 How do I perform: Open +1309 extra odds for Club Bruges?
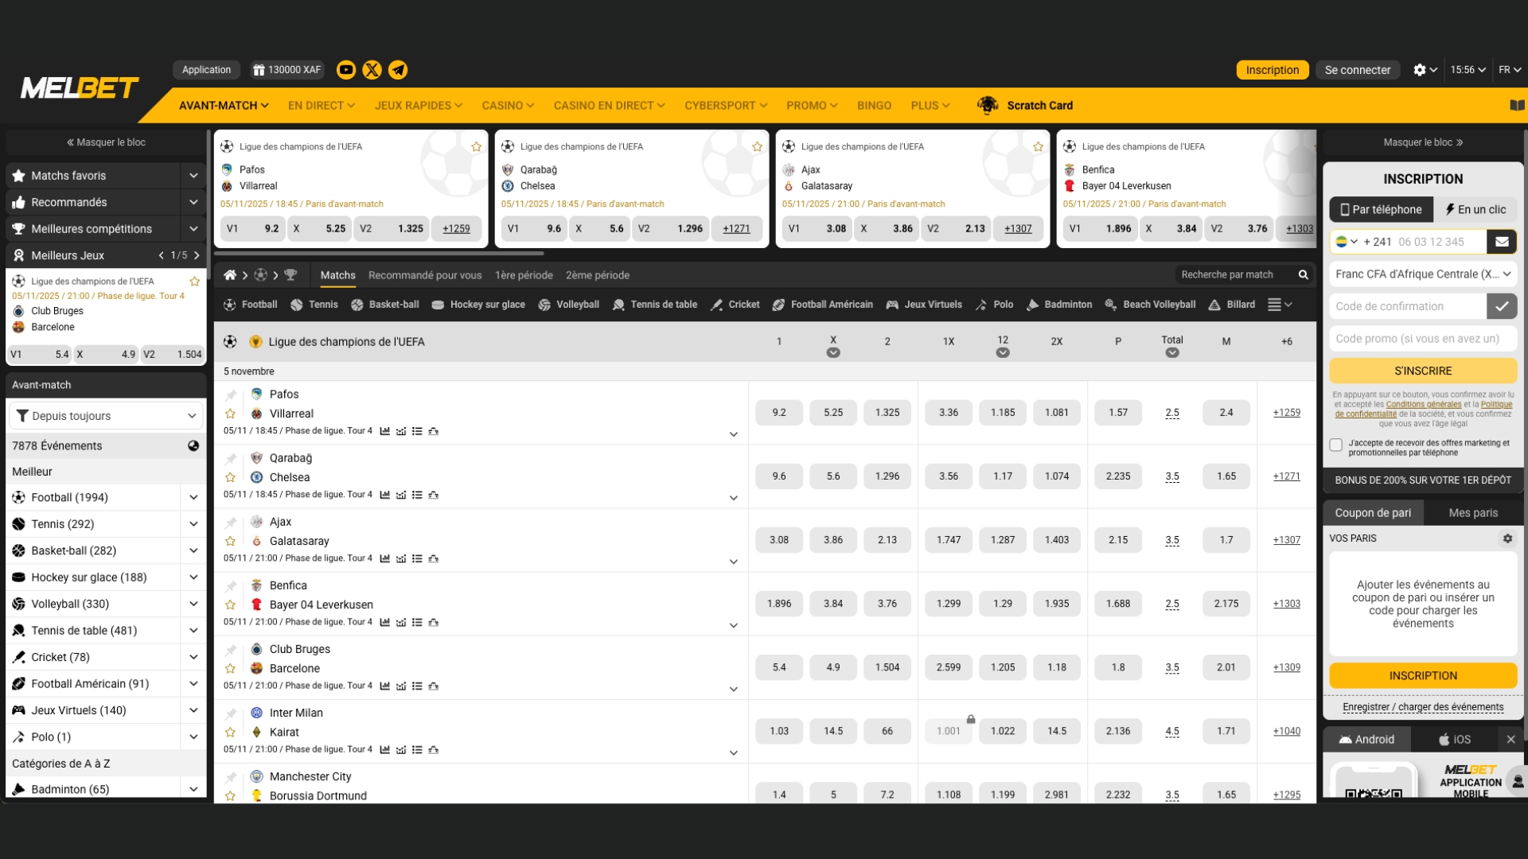coord(1287,667)
